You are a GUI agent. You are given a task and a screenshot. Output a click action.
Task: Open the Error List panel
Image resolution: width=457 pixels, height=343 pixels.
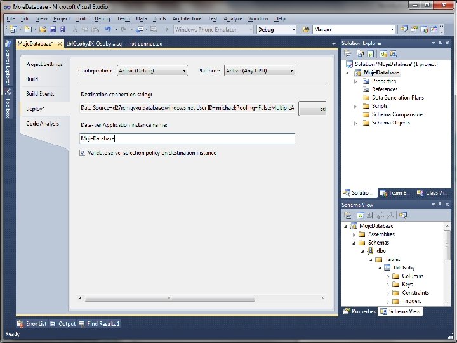coord(32,324)
